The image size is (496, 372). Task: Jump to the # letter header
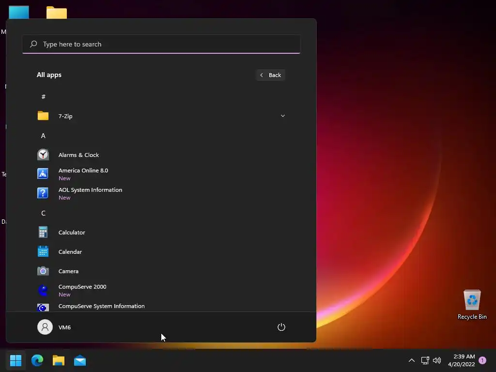pos(43,96)
